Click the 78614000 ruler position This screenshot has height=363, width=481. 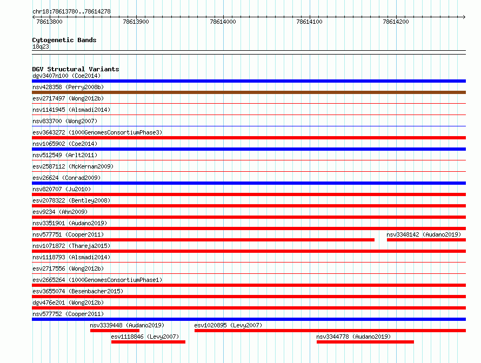[x=223, y=22]
